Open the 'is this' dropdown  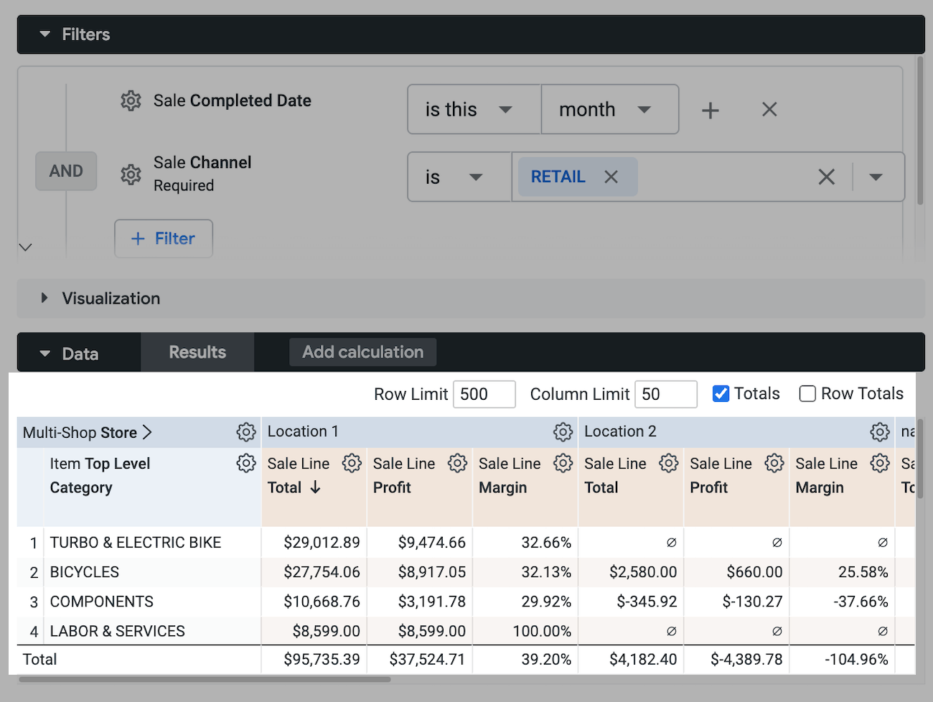473,109
